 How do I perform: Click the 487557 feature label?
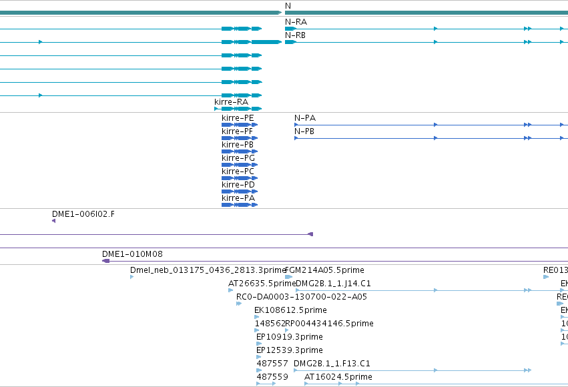point(272,364)
